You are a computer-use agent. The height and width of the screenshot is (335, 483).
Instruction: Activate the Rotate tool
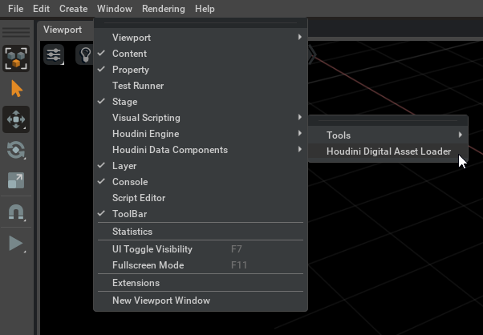pyautogui.click(x=16, y=150)
